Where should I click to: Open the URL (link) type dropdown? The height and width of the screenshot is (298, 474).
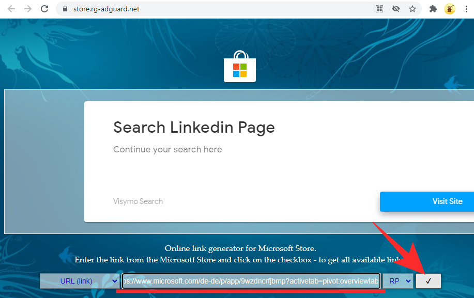[80, 281]
